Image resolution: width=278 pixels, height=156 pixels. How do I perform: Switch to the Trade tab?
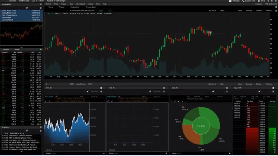click(x=56, y=4)
